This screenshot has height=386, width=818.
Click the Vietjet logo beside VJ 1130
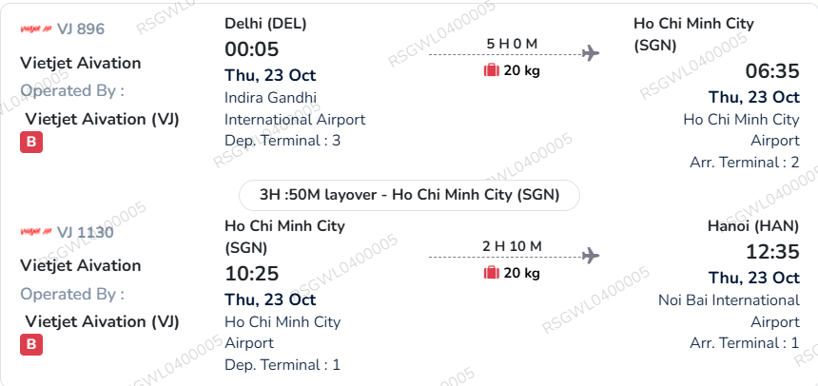click(36, 232)
